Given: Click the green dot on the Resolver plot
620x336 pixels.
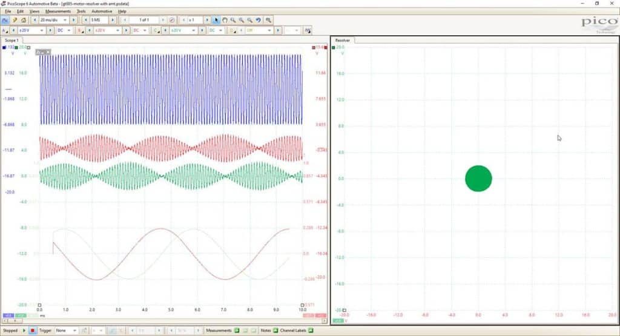Looking at the screenshot, I should pyautogui.click(x=478, y=179).
